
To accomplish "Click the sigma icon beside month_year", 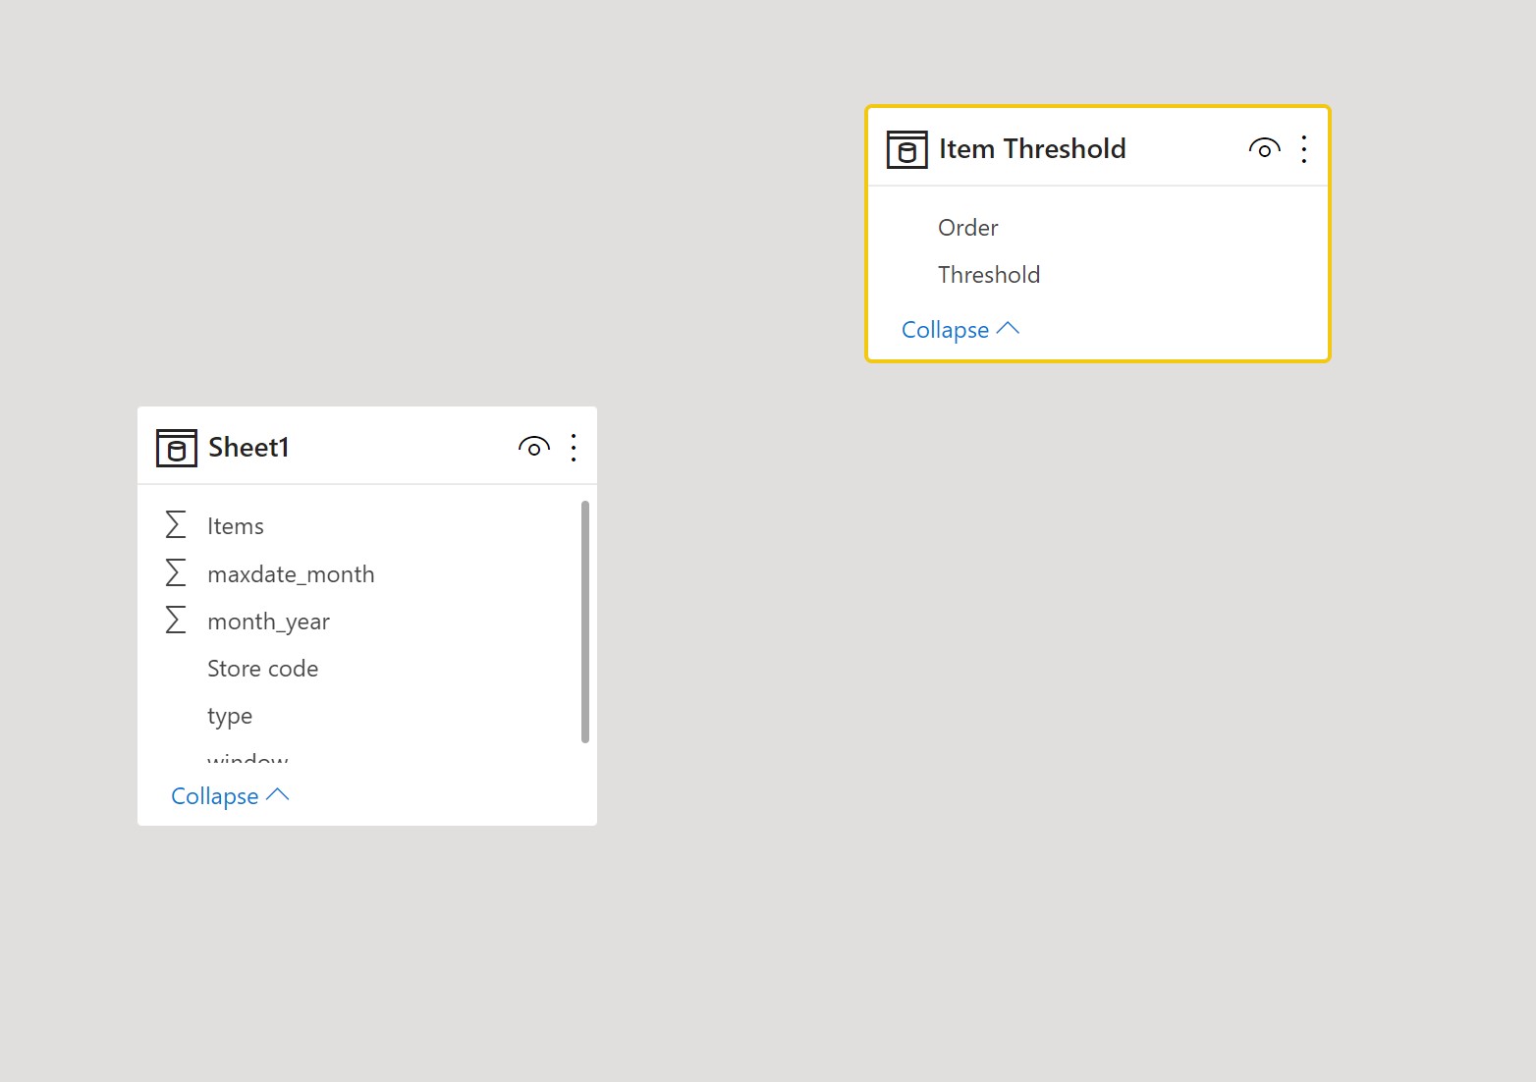I will (x=176, y=620).
